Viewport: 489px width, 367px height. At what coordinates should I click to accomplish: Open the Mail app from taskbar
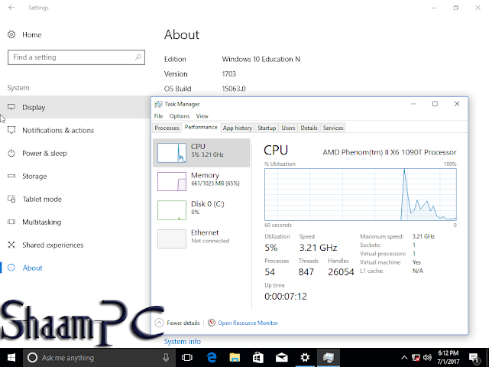[x=282, y=358]
